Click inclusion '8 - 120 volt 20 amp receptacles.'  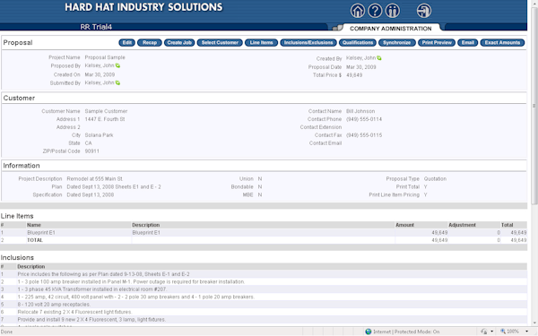(x=54, y=305)
